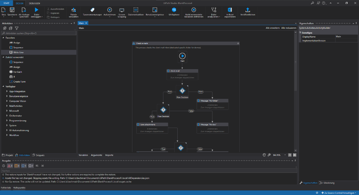Click Alle reduzieren in the designer
The height and width of the screenshot is (195, 359).
tap(289, 28)
